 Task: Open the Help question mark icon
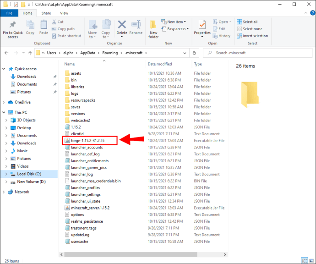(313, 13)
